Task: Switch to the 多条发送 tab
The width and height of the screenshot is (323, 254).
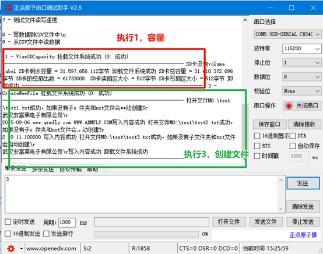Action: pos(43,170)
